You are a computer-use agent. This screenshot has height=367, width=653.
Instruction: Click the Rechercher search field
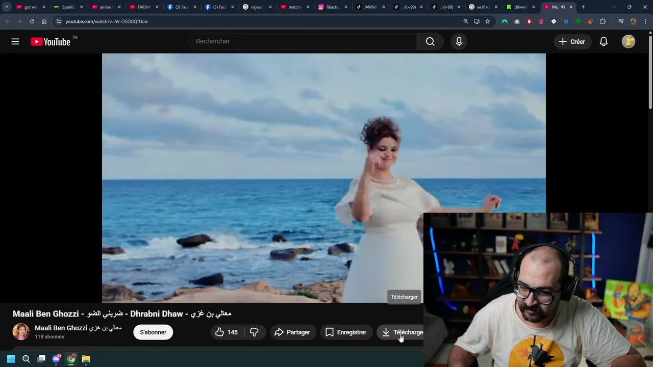coord(303,41)
